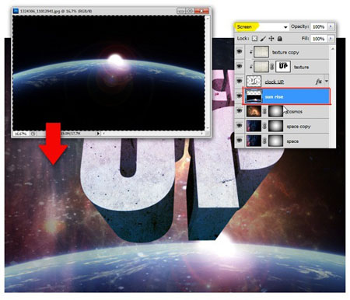The width and height of the screenshot is (350, 300).
Task: Click the link icon on space layer
Action: [x=264, y=141]
